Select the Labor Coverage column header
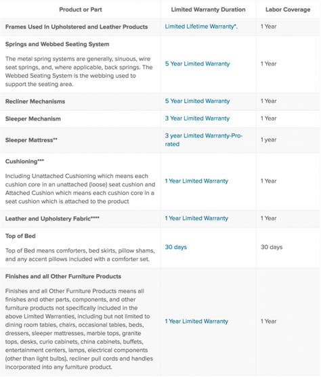Viewport: 321px width, 377px height. pyautogui.click(x=288, y=9)
